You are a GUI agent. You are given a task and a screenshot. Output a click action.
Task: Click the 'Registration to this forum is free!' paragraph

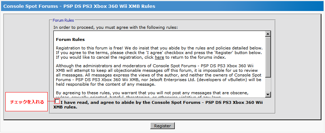(159, 52)
